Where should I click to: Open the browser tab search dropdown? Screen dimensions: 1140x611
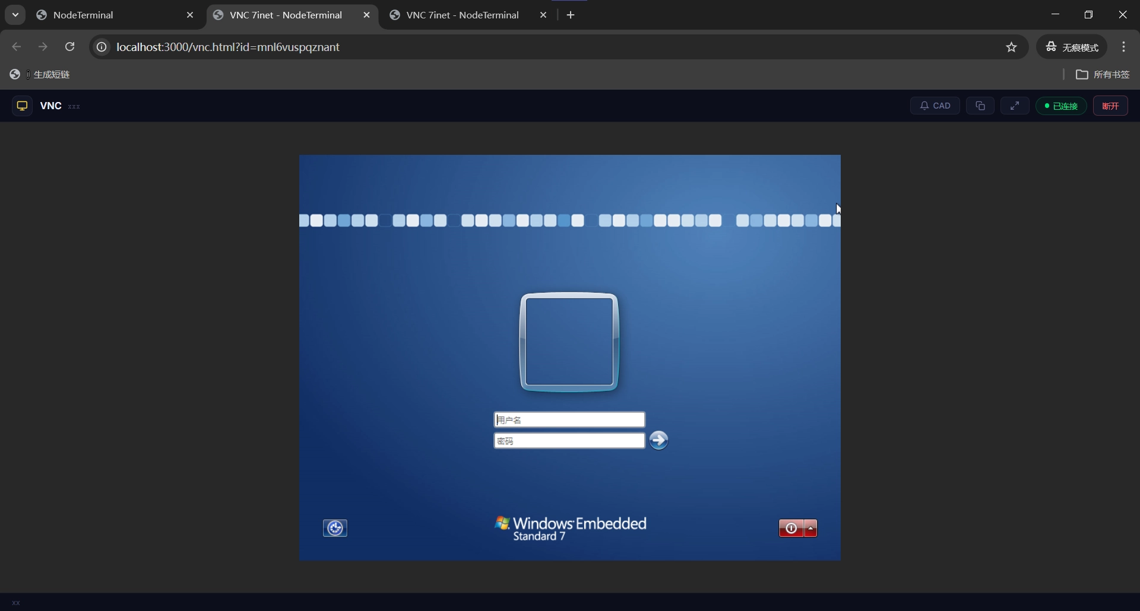coord(15,15)
